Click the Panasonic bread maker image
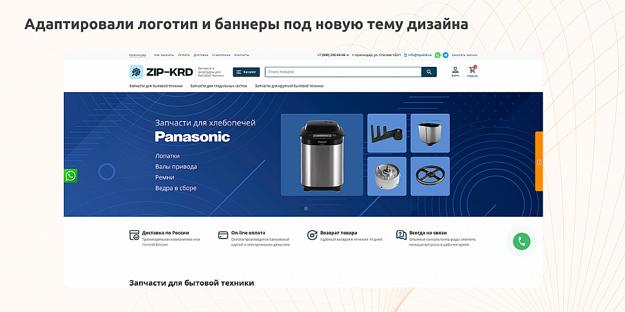 (x=322, y=155)
